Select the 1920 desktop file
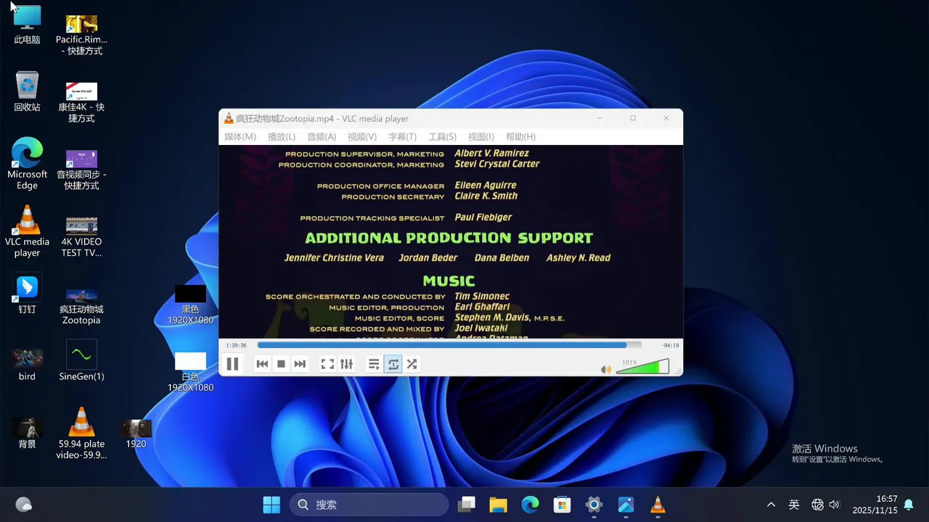 coord(136,434)
